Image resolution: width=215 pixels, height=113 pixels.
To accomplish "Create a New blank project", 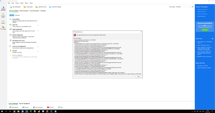I will click(15, 7).
